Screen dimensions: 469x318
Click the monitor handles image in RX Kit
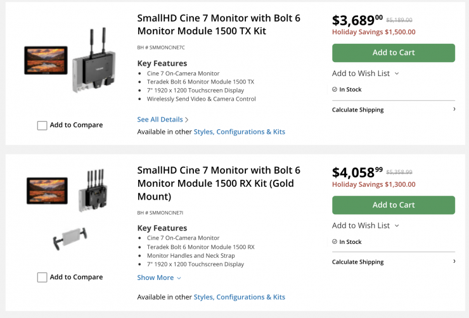[x=68, y=239]
